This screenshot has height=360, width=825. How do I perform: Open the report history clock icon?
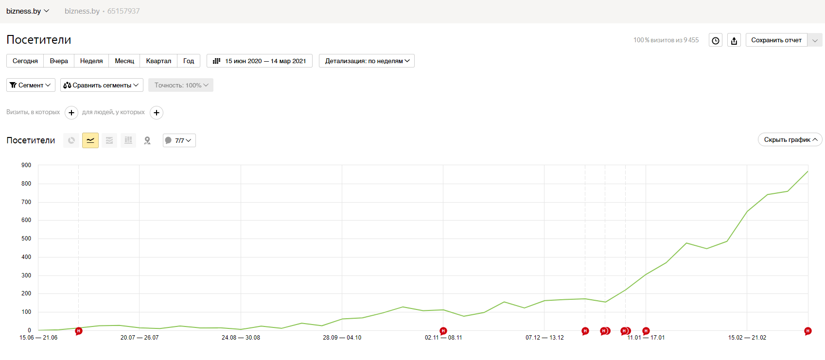(716, 40)
